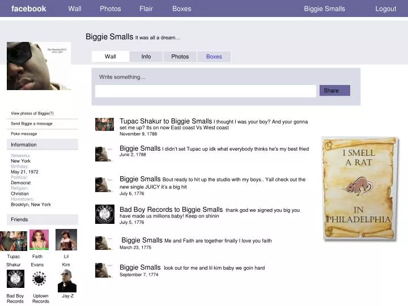408x306 pixels.
Task: Click View photos of Biggie(7)
Action: (x=32, y=113)
